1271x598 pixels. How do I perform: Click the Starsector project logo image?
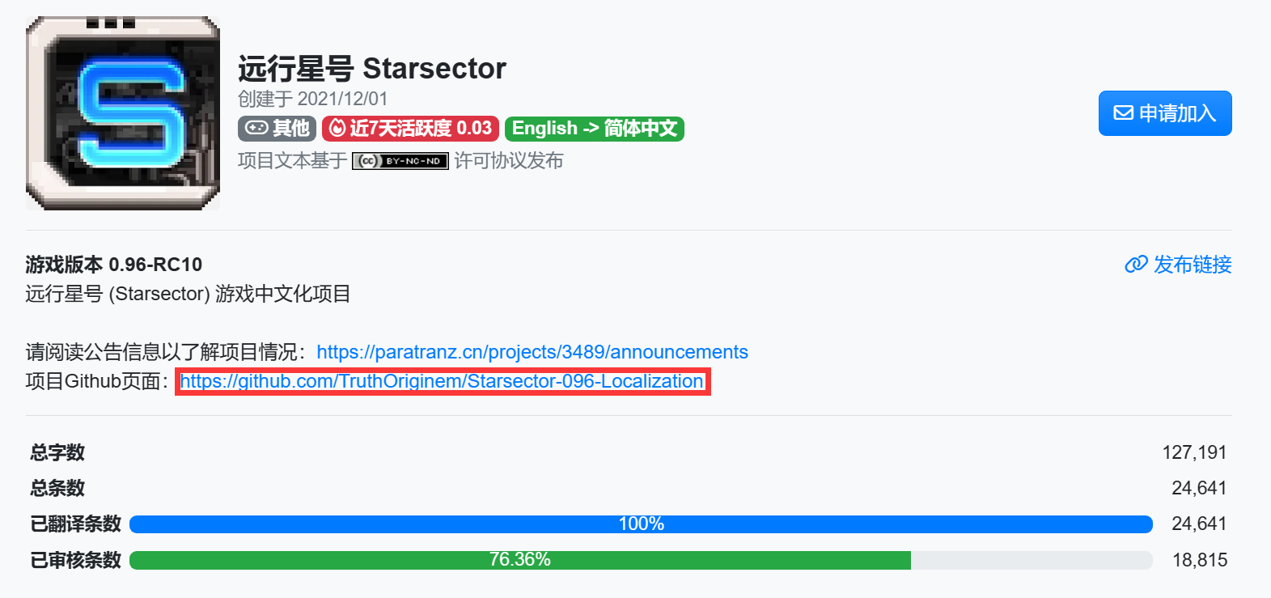123,113
